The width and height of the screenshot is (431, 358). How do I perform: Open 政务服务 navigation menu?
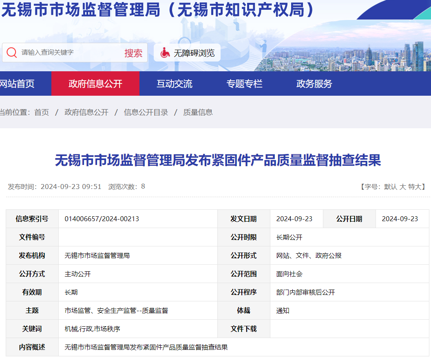(x=314, y=84)
